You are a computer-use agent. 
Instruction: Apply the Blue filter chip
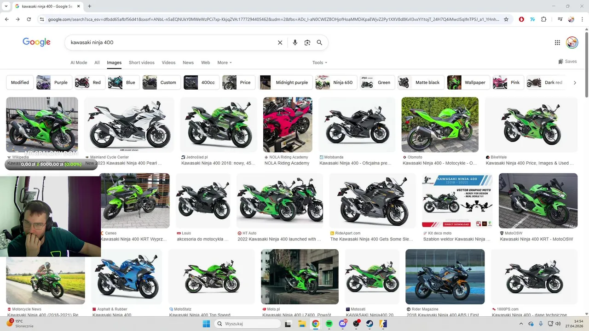pyautogui.click(x=124, y=83)
